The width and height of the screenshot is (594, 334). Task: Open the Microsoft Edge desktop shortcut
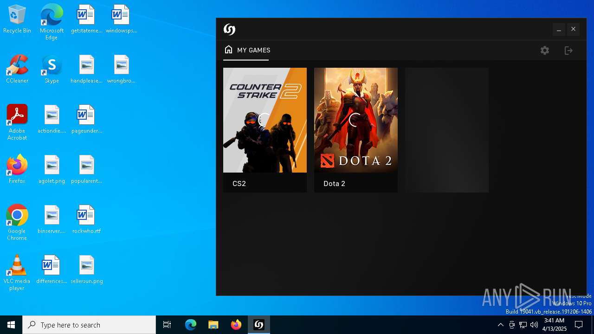(x=52, y=22)
